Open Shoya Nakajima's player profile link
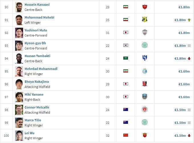Viewport: 194px width, 143px height. click(37, 82)
